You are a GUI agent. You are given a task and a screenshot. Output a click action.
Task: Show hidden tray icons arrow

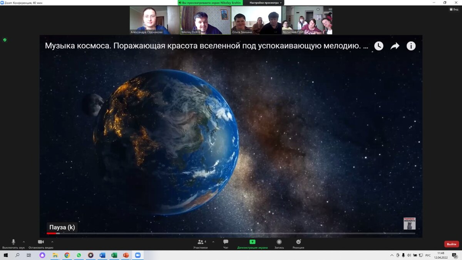[392, 255]
